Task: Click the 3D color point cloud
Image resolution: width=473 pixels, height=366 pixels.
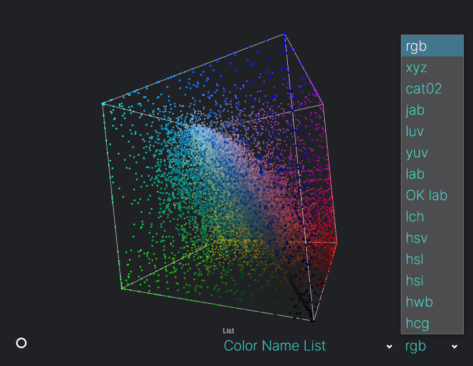Action: [220, 178]
